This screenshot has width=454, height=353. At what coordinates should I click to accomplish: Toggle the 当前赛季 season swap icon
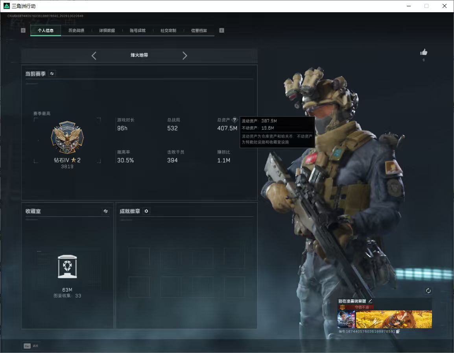coord(52,74)
